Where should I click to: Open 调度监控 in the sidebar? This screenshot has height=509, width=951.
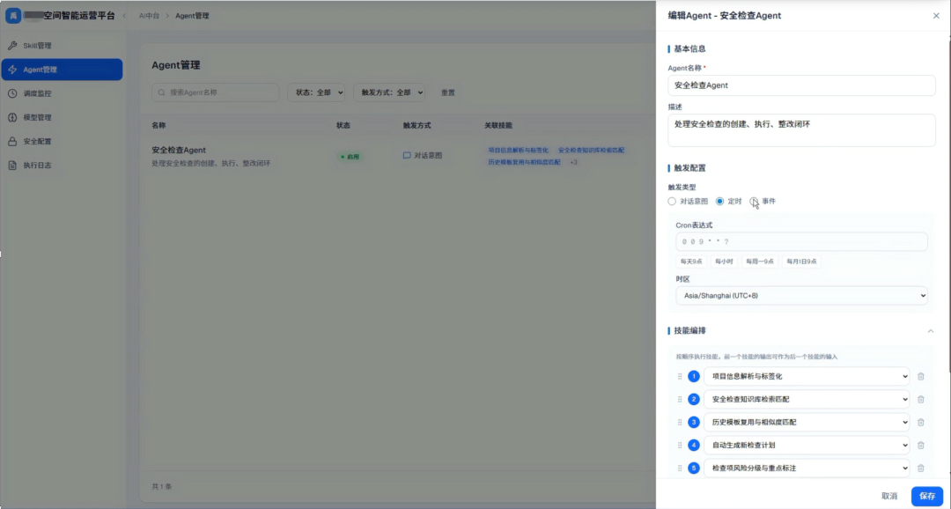tap(62, 93)
